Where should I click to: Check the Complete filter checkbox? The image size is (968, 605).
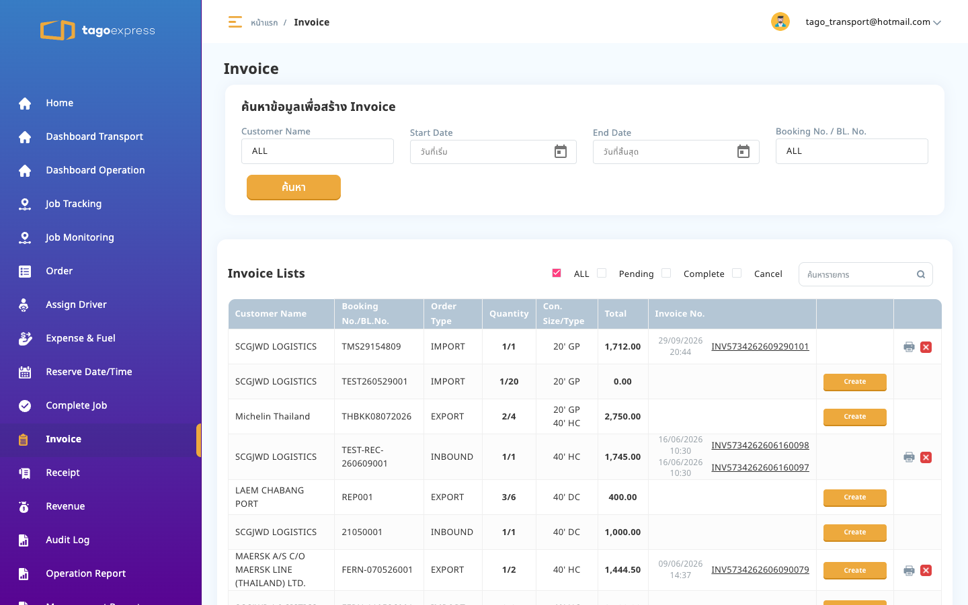click(666, 273)
